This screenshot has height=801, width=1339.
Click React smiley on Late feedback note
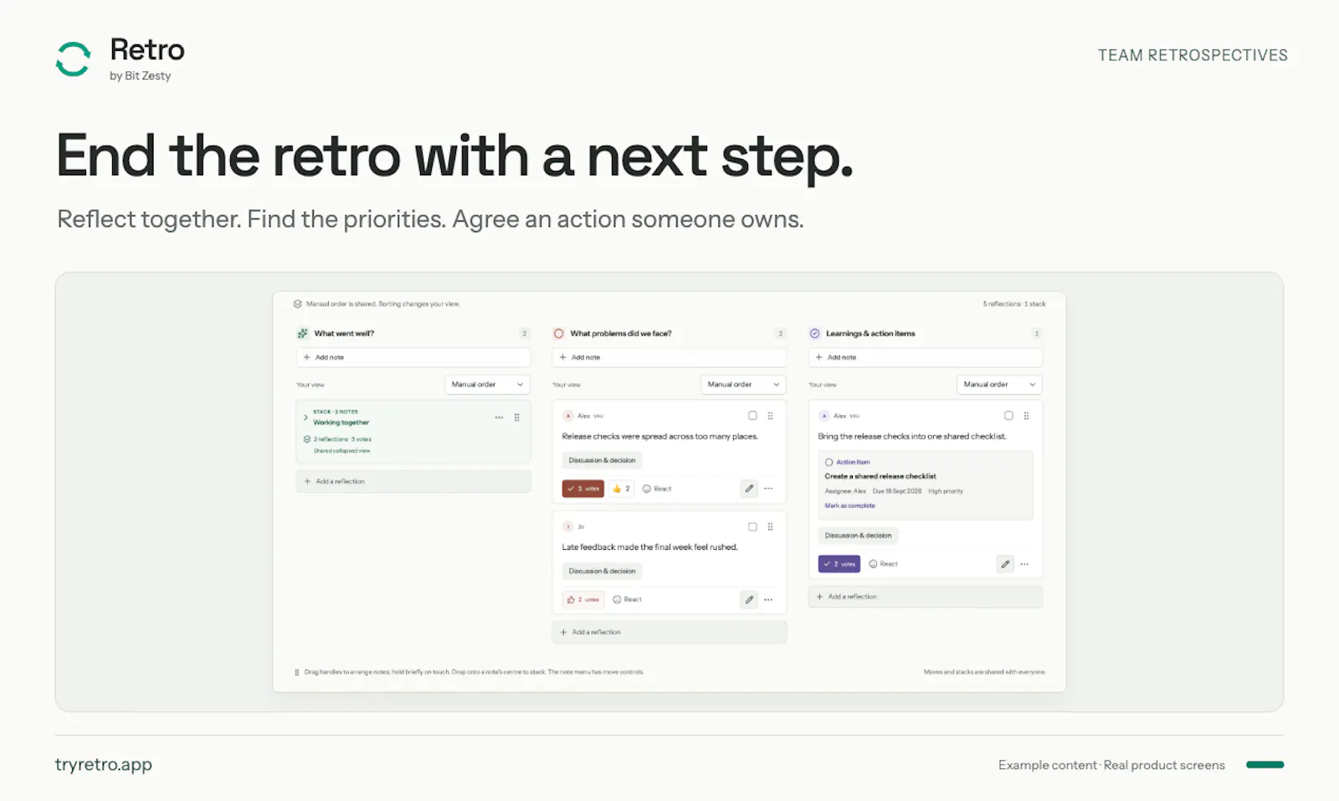(627, 599)
